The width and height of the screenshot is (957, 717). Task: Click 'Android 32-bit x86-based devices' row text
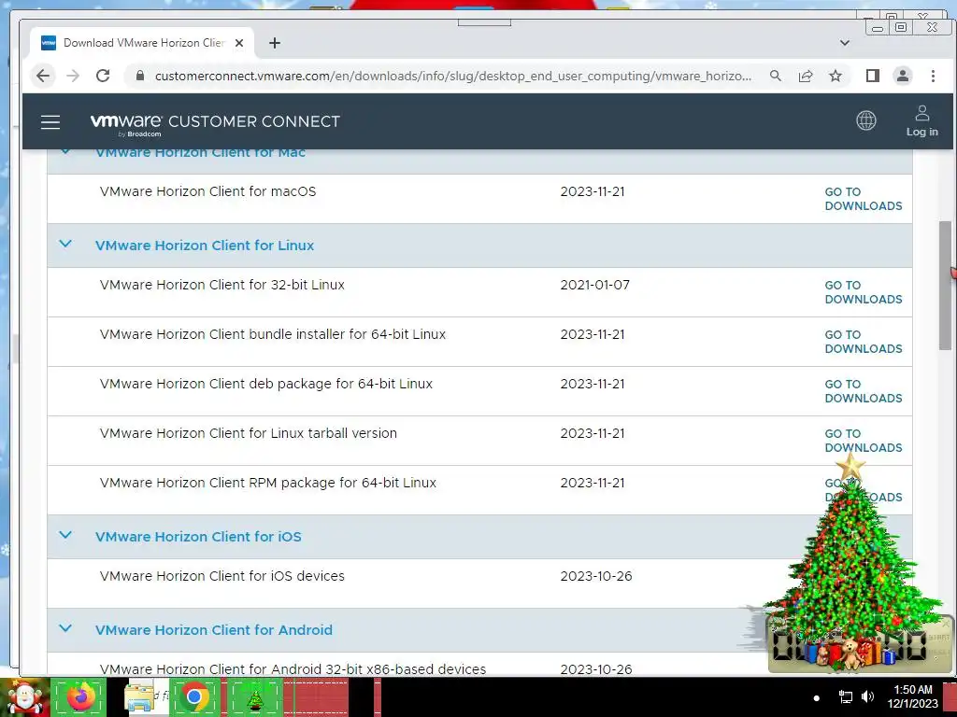click(x=293, y=668)
